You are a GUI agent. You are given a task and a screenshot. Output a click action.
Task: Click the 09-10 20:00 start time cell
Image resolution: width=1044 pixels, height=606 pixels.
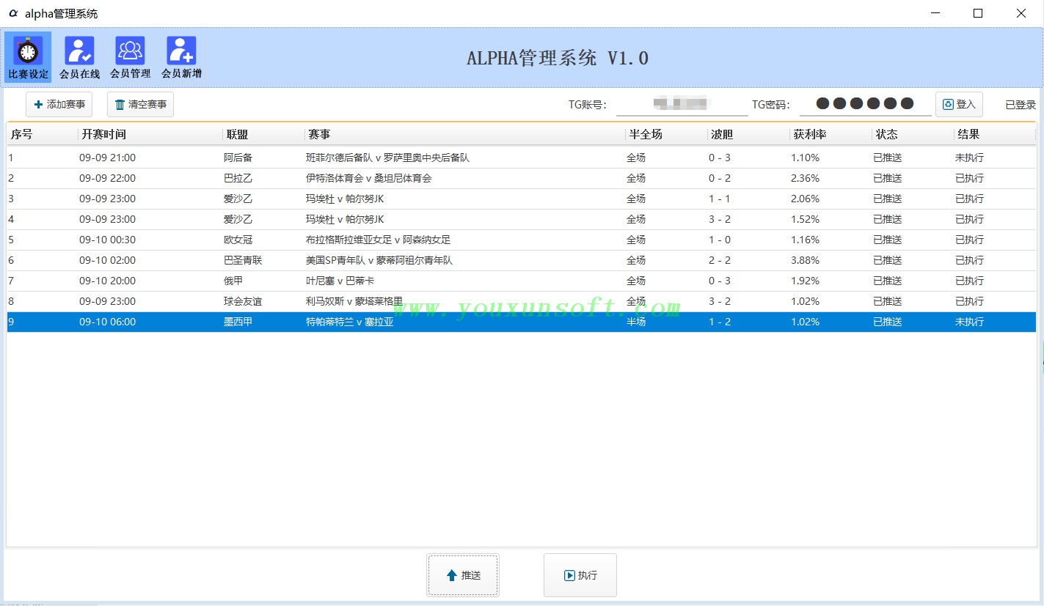click(x=107, y=281)
